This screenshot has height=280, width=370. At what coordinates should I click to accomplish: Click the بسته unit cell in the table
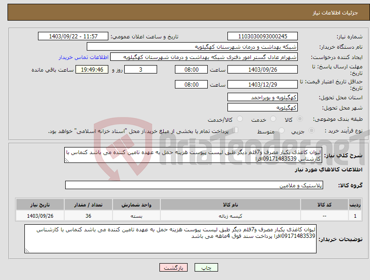coord(136,216)
